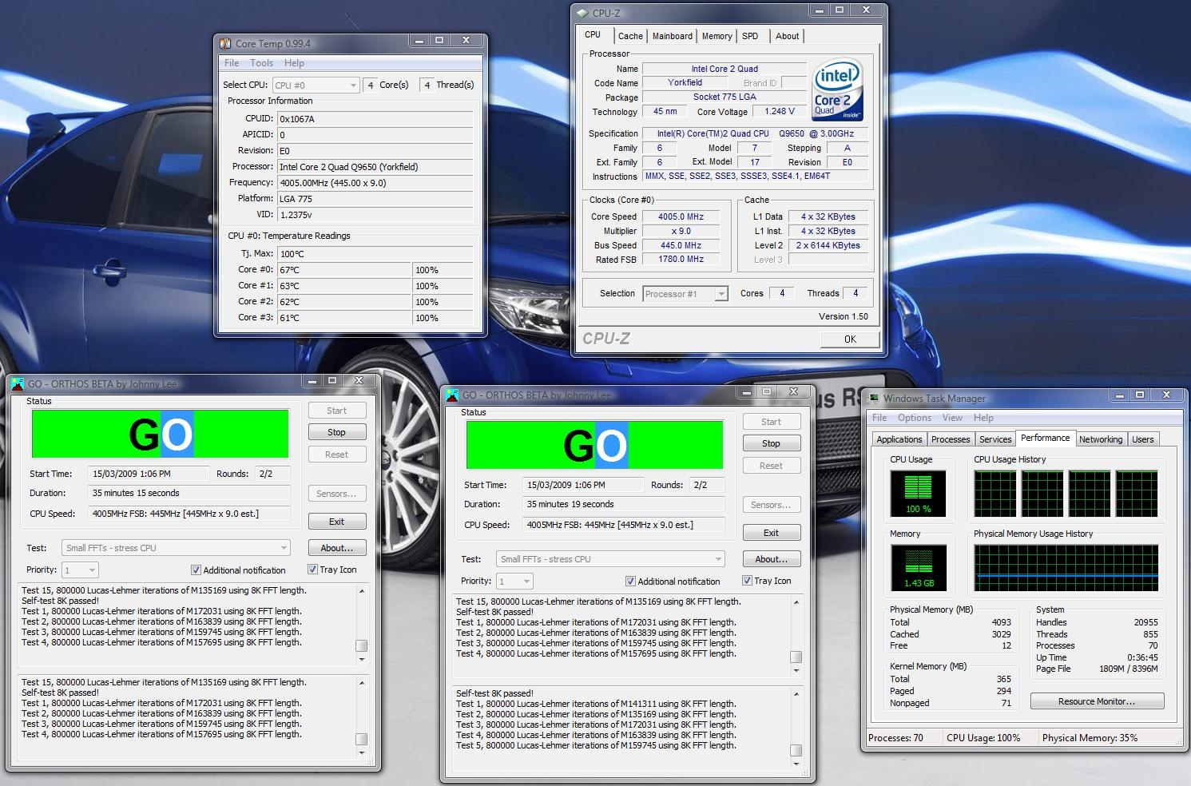
Task: Click Stop in the right ORTHOS window
Action: click(771, 443)
